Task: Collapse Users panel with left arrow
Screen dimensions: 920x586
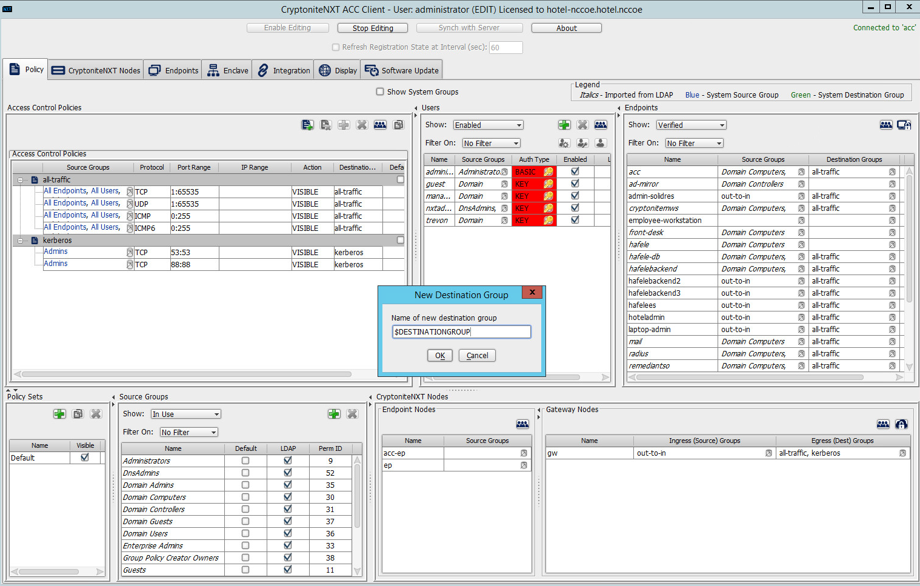Action: click(x=416, y=108)
